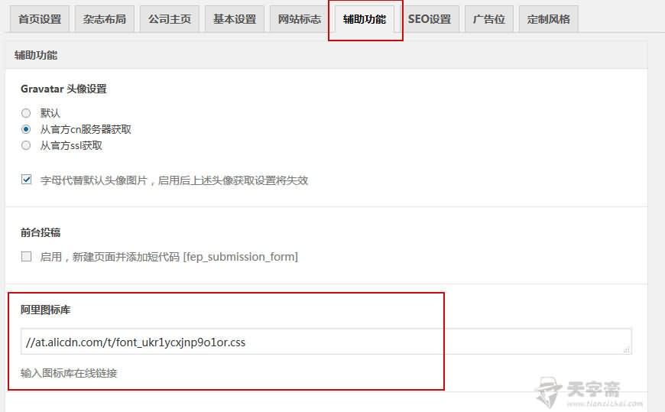Select 从官方ssl获取 radio option

(26, 145)
